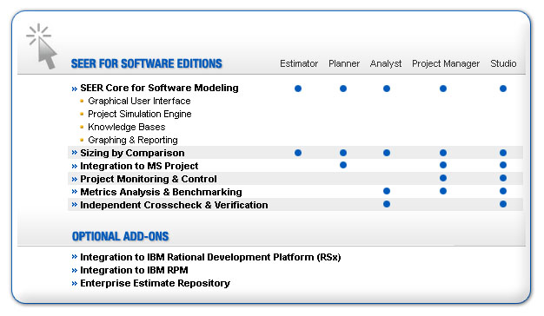
Task: Click Studio dot for Sizing by Comparison
Action: [x=503, y=153]
